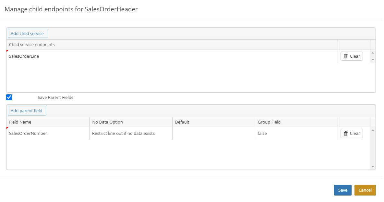
Task: Click scroll down arrow in child endpoints grid
Action: coord(373,60)
